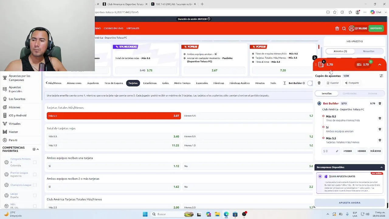Click APUESTA AHORA button
This screenshot has height=219, width=389.
349,203
